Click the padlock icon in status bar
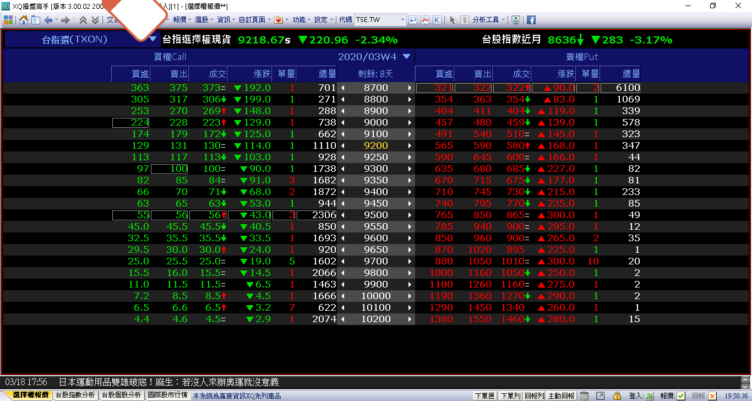 [x=617, y=395]
